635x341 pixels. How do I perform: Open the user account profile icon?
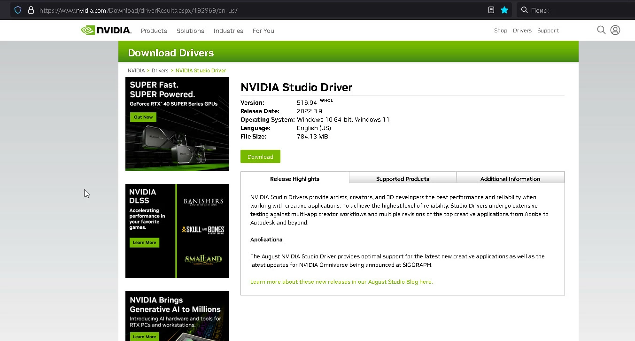[x=615, y=30]
